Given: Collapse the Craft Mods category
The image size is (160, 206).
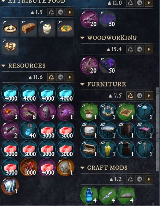Looking at the screenshot, I should [x=82, y=168].
